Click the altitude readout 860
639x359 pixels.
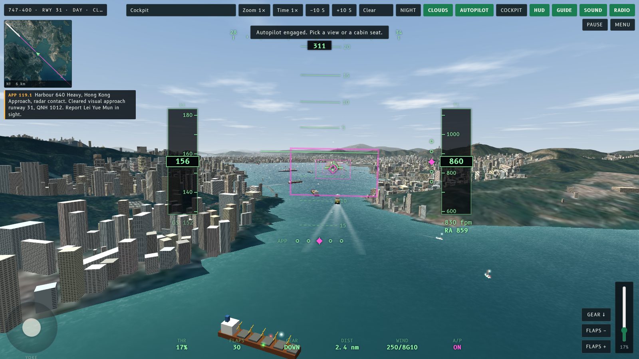click(x=456, y=161)
